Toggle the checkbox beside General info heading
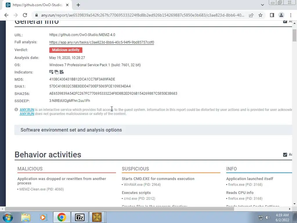Screen dimensions: 297x223 tap(285, 21)
